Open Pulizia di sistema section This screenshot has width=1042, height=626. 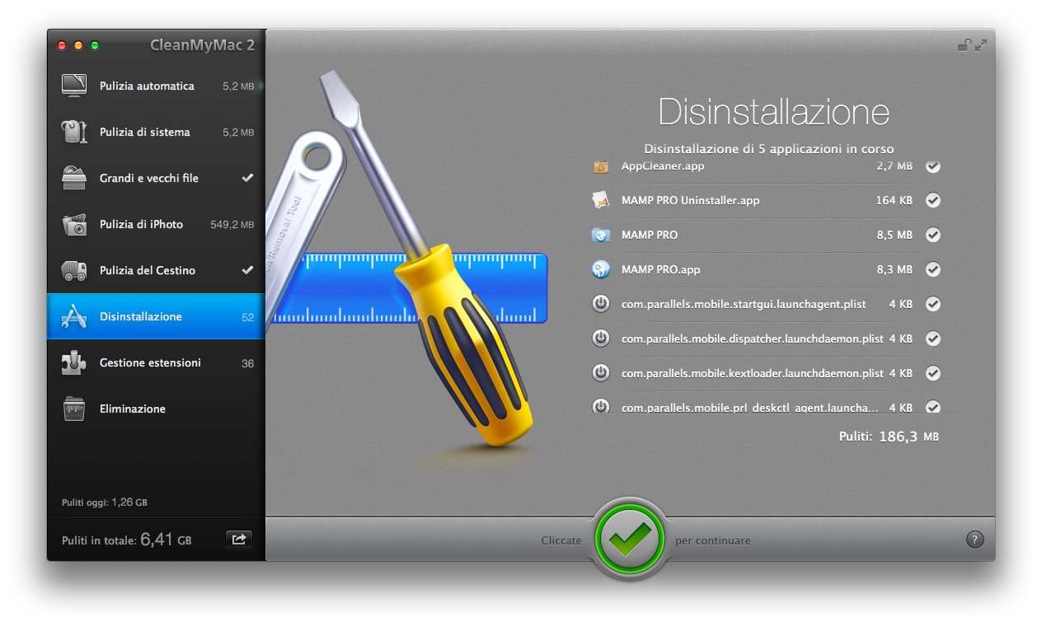pos(156,132)
